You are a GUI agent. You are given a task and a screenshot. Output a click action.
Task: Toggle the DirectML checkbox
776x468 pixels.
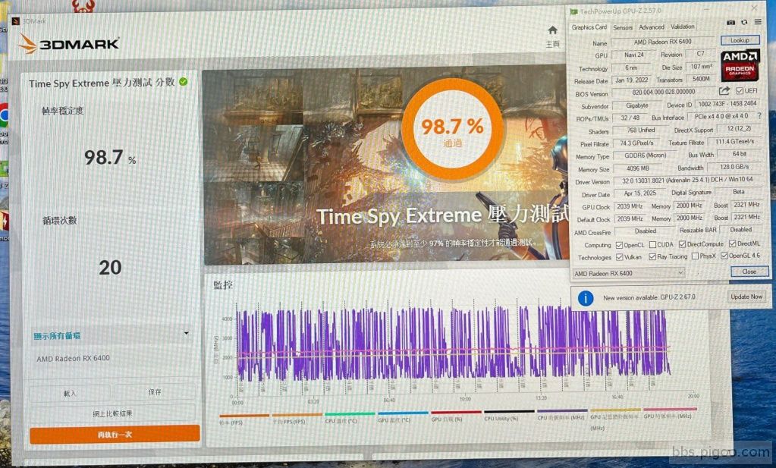tap(733, 243)
